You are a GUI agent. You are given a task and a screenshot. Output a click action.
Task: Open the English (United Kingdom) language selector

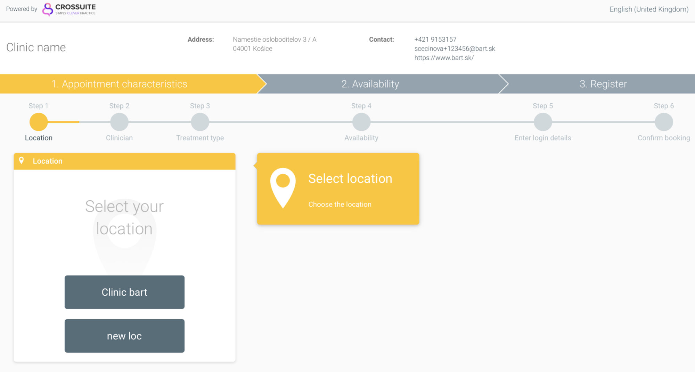point(648,9)
